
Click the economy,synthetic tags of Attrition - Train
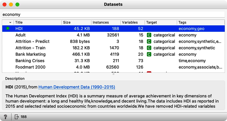coord(197,48)
